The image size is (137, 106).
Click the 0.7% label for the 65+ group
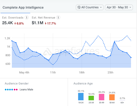[x=122, y=98]
